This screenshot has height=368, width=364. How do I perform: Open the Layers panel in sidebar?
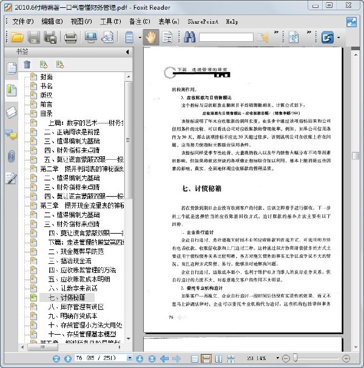(x=11, y=112)
